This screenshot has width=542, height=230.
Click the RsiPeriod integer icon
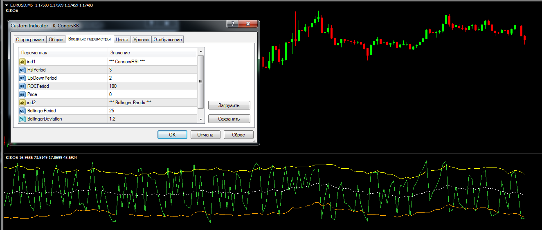point(22,70)
